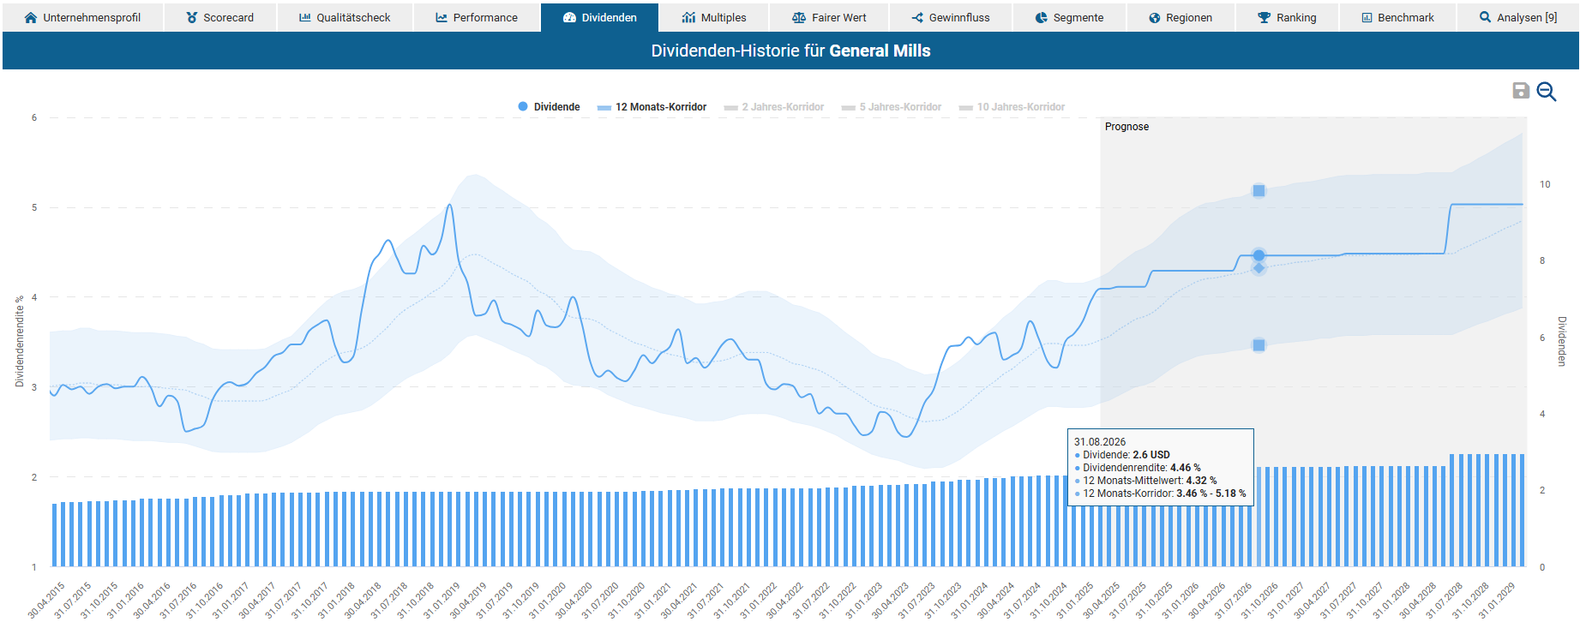Click the highlighted dividend yield point on line

coord(1259,255)
